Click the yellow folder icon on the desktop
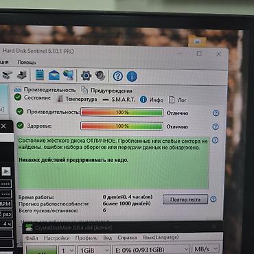Viewport: 254px width, 254px height. 197,41
